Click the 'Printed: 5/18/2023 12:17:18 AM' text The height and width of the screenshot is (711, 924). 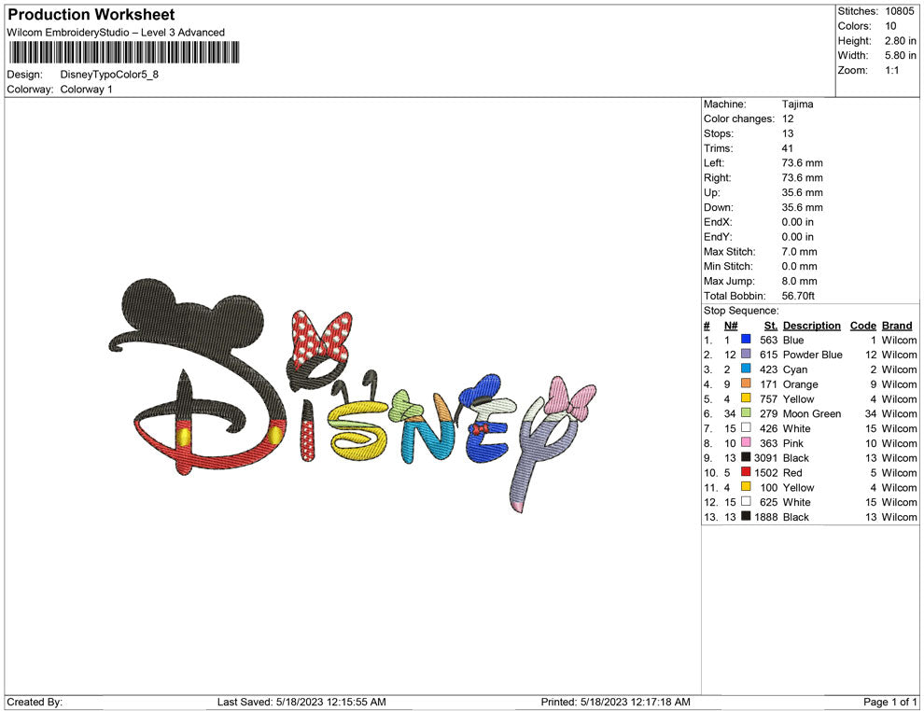click(615, 702)
